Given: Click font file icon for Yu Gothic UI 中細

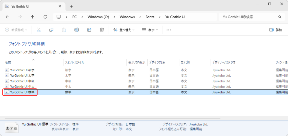Looking at the screenshot, I should (7, 81).
